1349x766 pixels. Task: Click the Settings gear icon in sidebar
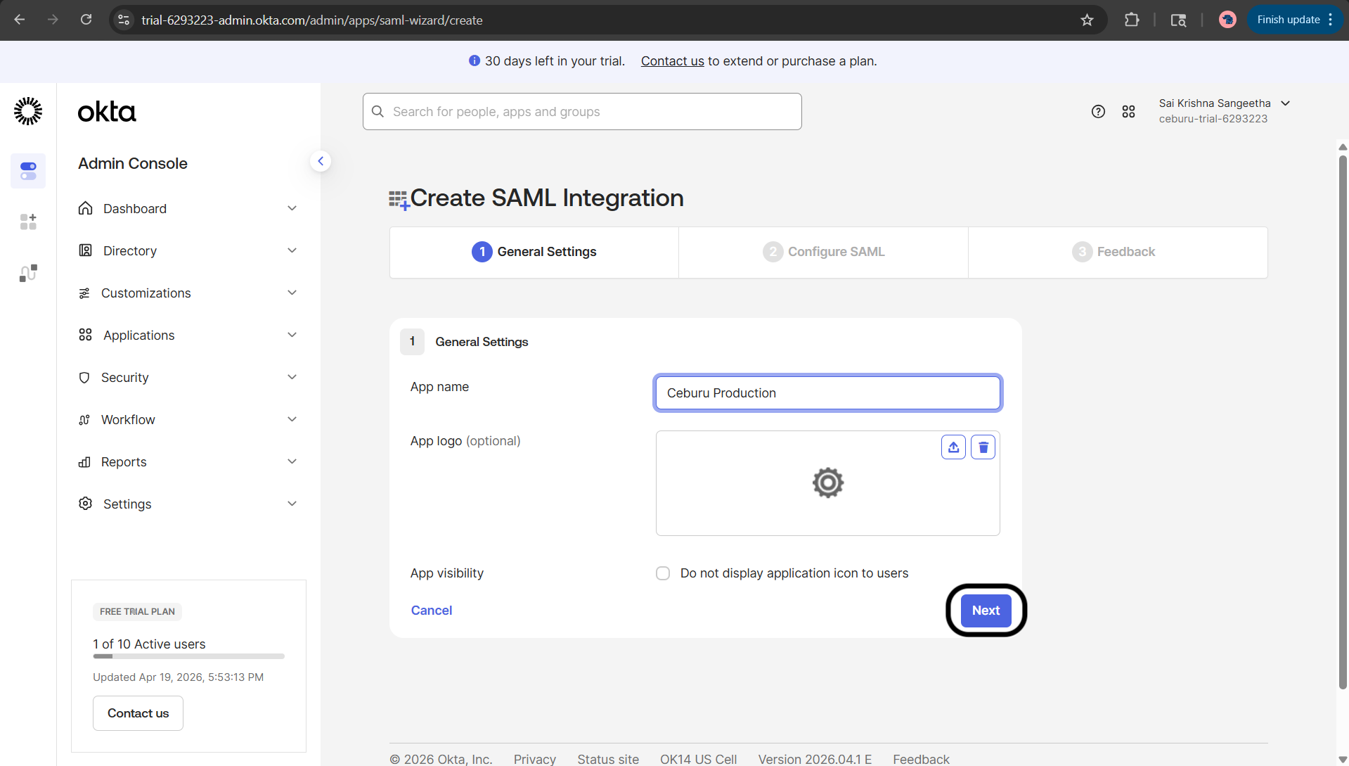(x=85, y=504)
